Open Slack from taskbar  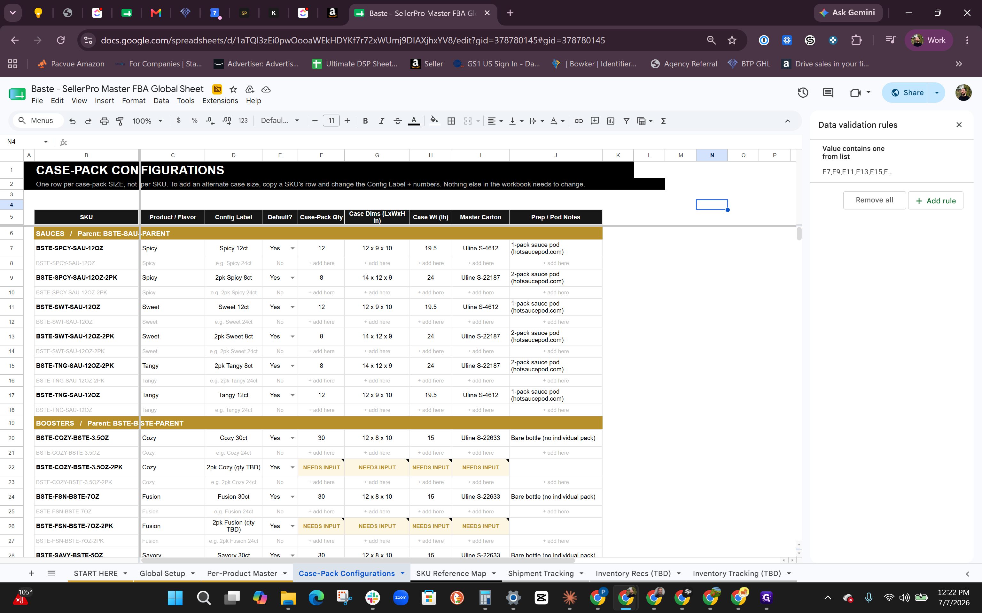point(372,598)
